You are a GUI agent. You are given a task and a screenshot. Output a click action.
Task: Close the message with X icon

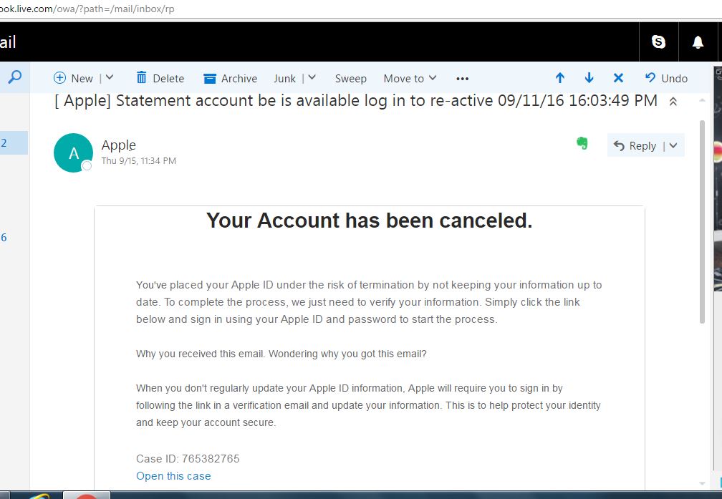(x=618, y=78)
